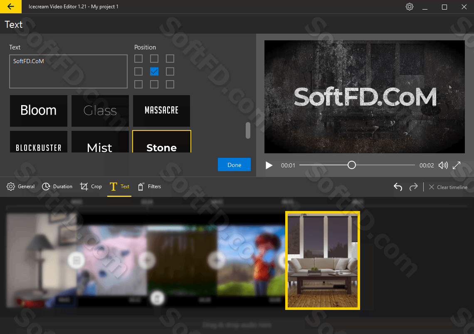Edit the SoftFD.CoM text field
The image size is (474, 334).
pyautogui.click(x=68, y=71)
